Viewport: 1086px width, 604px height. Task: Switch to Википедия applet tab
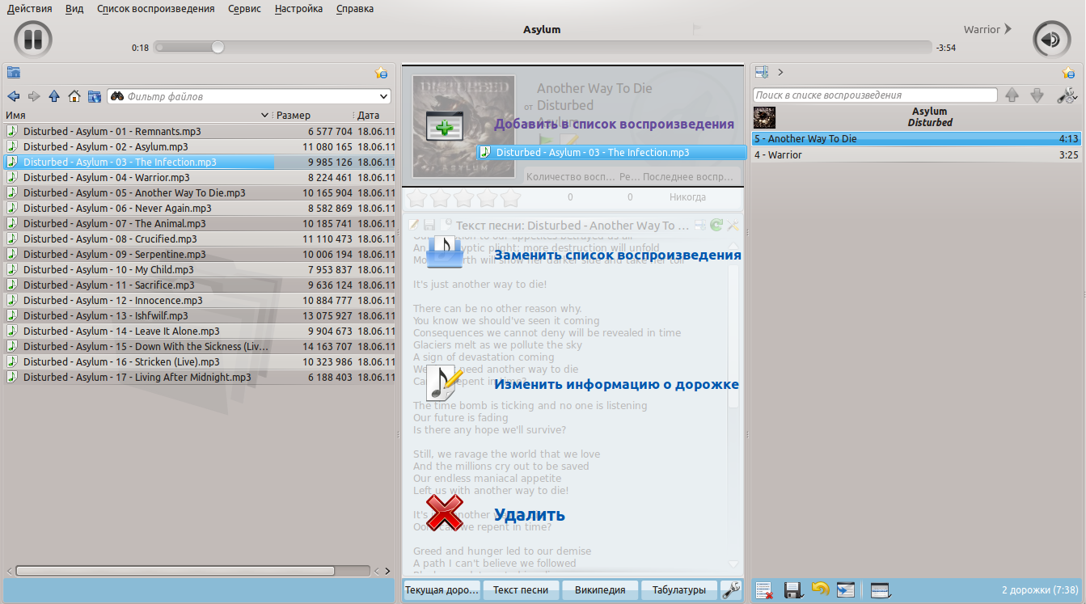pyautogui.click(x=600, y=589)
